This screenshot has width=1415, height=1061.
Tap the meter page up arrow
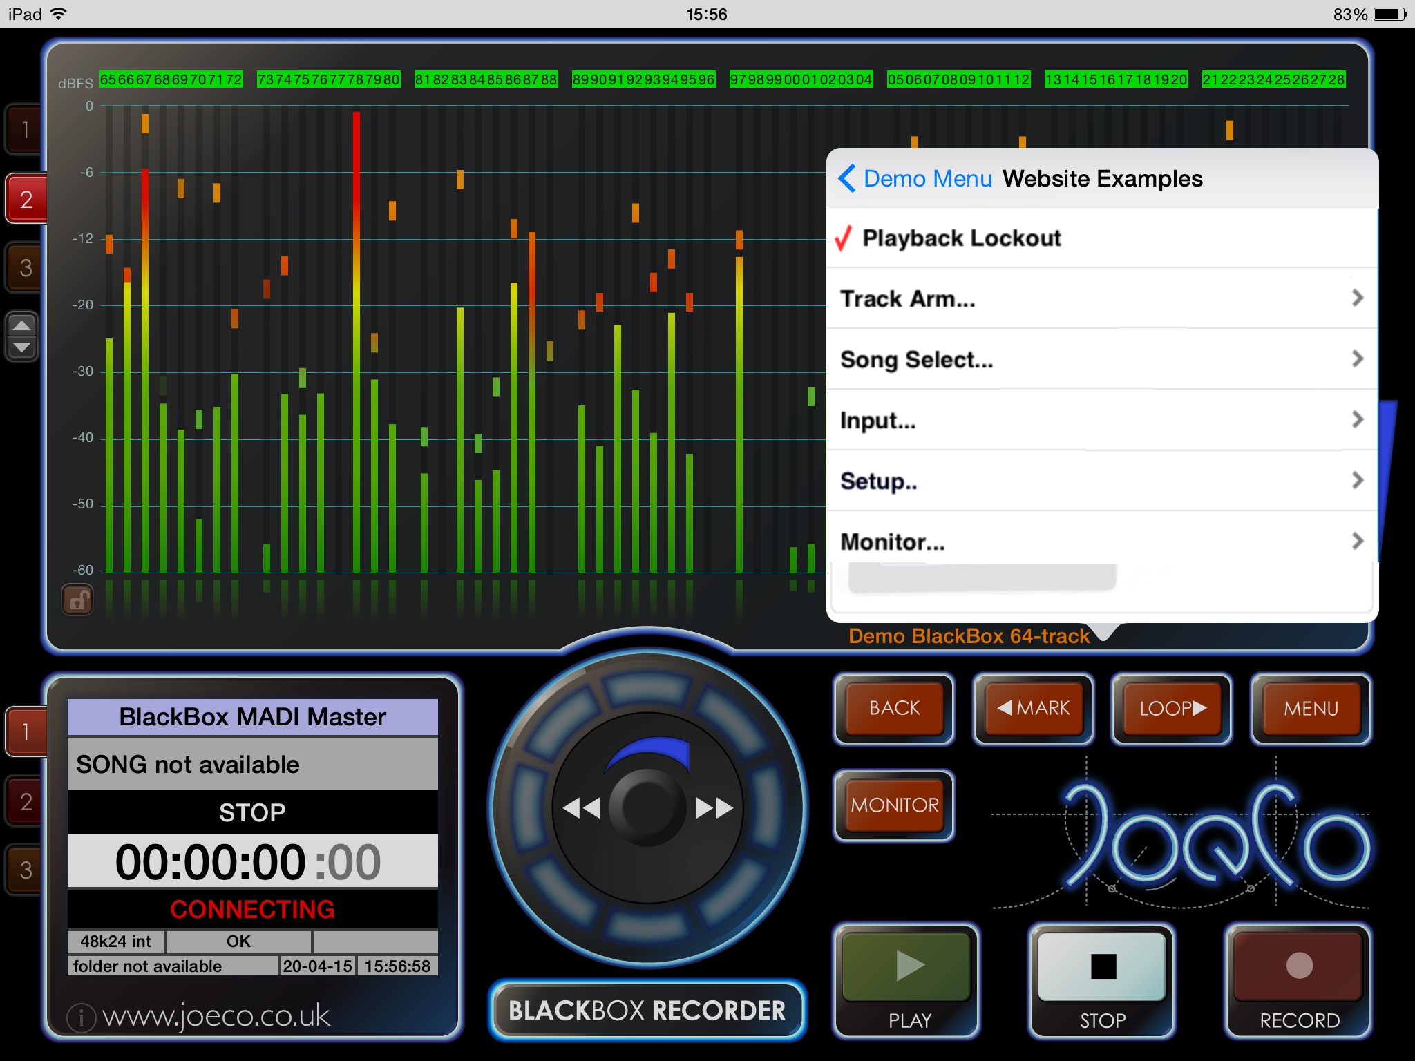22,325
